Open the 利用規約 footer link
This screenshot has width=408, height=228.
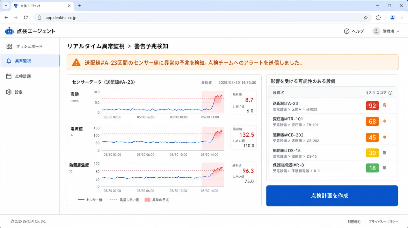pos(354,222)
